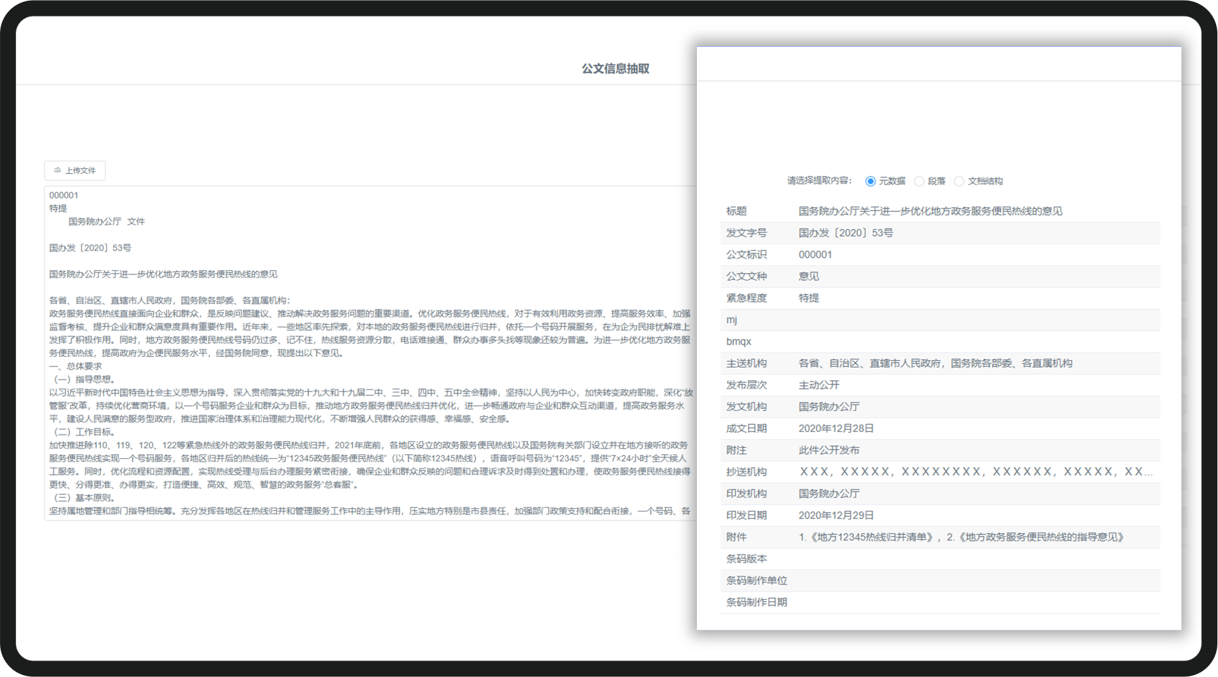The height and width of the screenshot is (677, 1218).
Task: Click the （三）基本原则 heading in document
Action: click(x=82, y=498)
